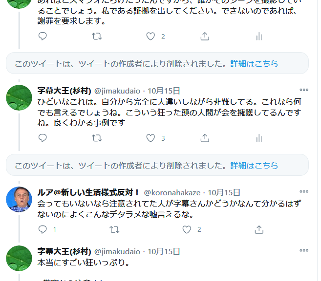Share ルア@新しい生活様式反対 tweet
This screenshot has height=281, width=321.
(259, 229)
